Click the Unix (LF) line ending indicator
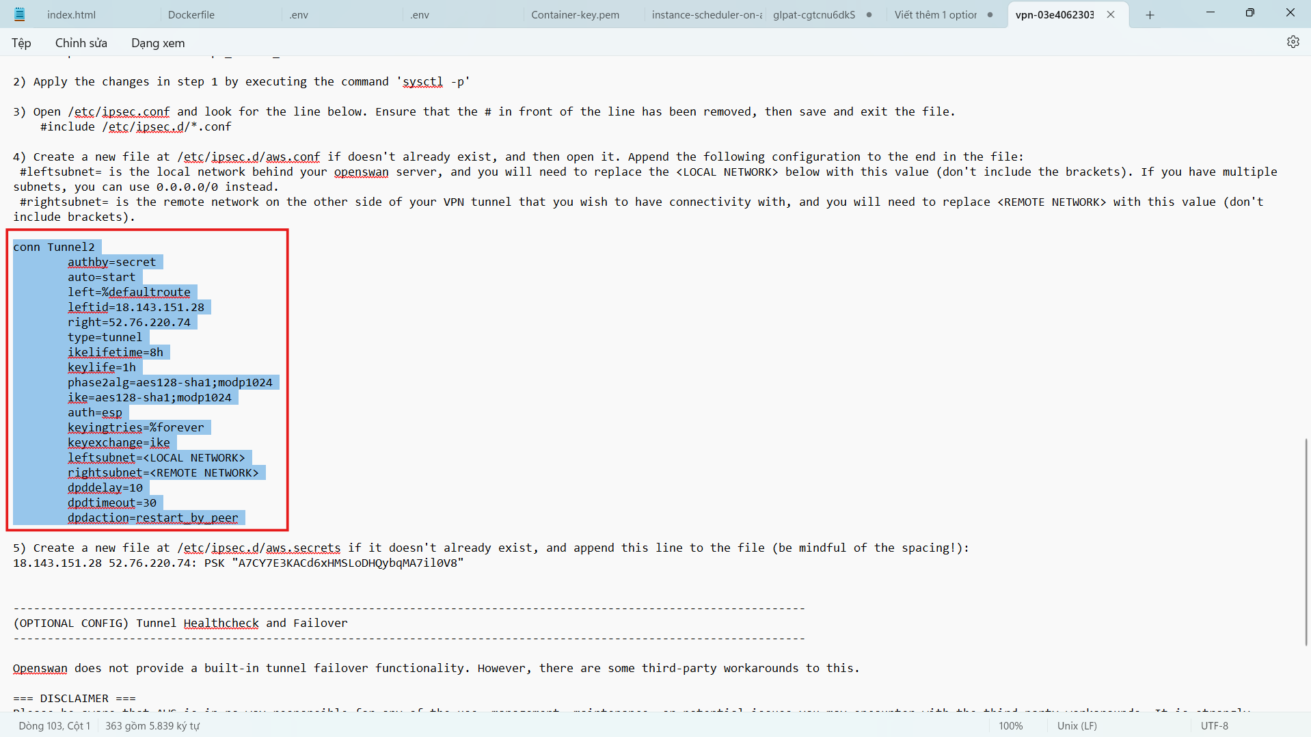1311x737 pixels. [x=1077, y=725]
